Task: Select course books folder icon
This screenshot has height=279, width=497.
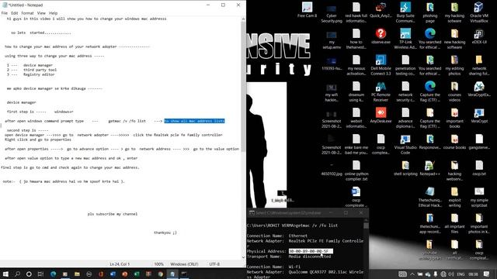Action: [x=454, y=141]
